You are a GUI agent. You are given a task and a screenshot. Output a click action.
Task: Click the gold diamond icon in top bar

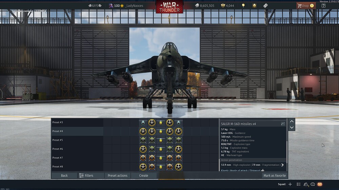[x=255, y=6]
